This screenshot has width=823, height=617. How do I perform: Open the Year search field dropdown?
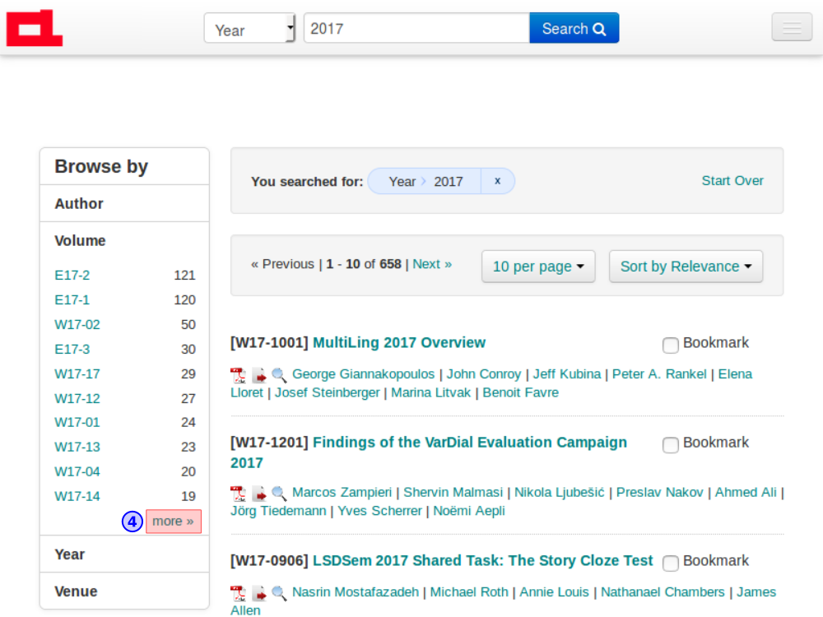(250, 28)
